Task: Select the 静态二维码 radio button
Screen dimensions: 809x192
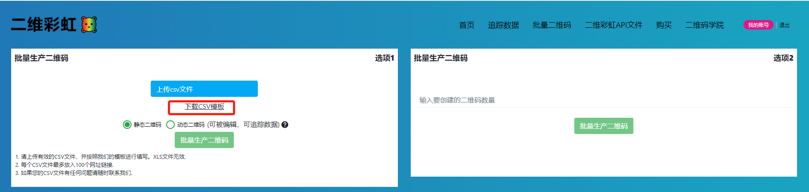Action: tap(127, 125)
